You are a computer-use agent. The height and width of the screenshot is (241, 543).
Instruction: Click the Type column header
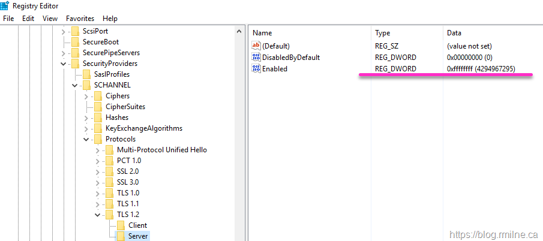coord(383,33)
